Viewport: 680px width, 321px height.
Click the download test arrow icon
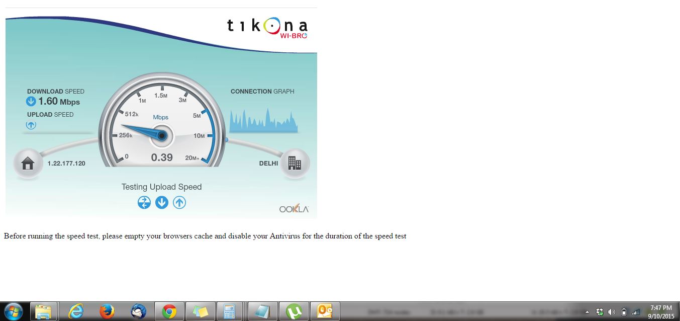coord(162,202)
